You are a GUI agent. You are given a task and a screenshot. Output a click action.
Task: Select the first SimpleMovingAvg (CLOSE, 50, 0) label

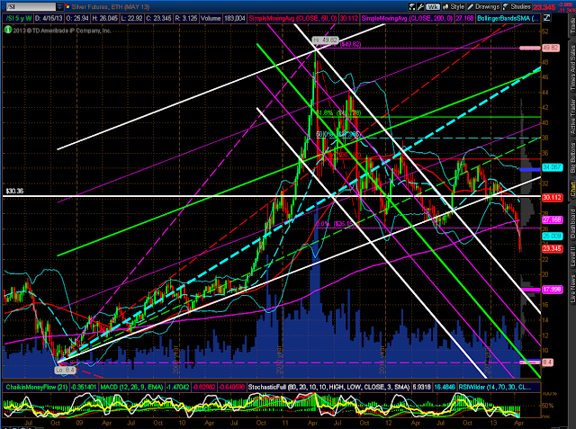click(293, 18)
